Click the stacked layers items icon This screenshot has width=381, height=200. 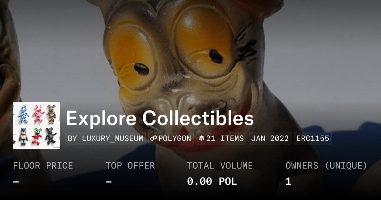pos(202,138)
